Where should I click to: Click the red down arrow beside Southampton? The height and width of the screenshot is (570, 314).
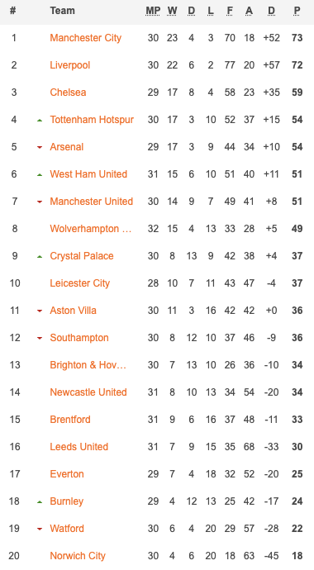pos(40,338)
